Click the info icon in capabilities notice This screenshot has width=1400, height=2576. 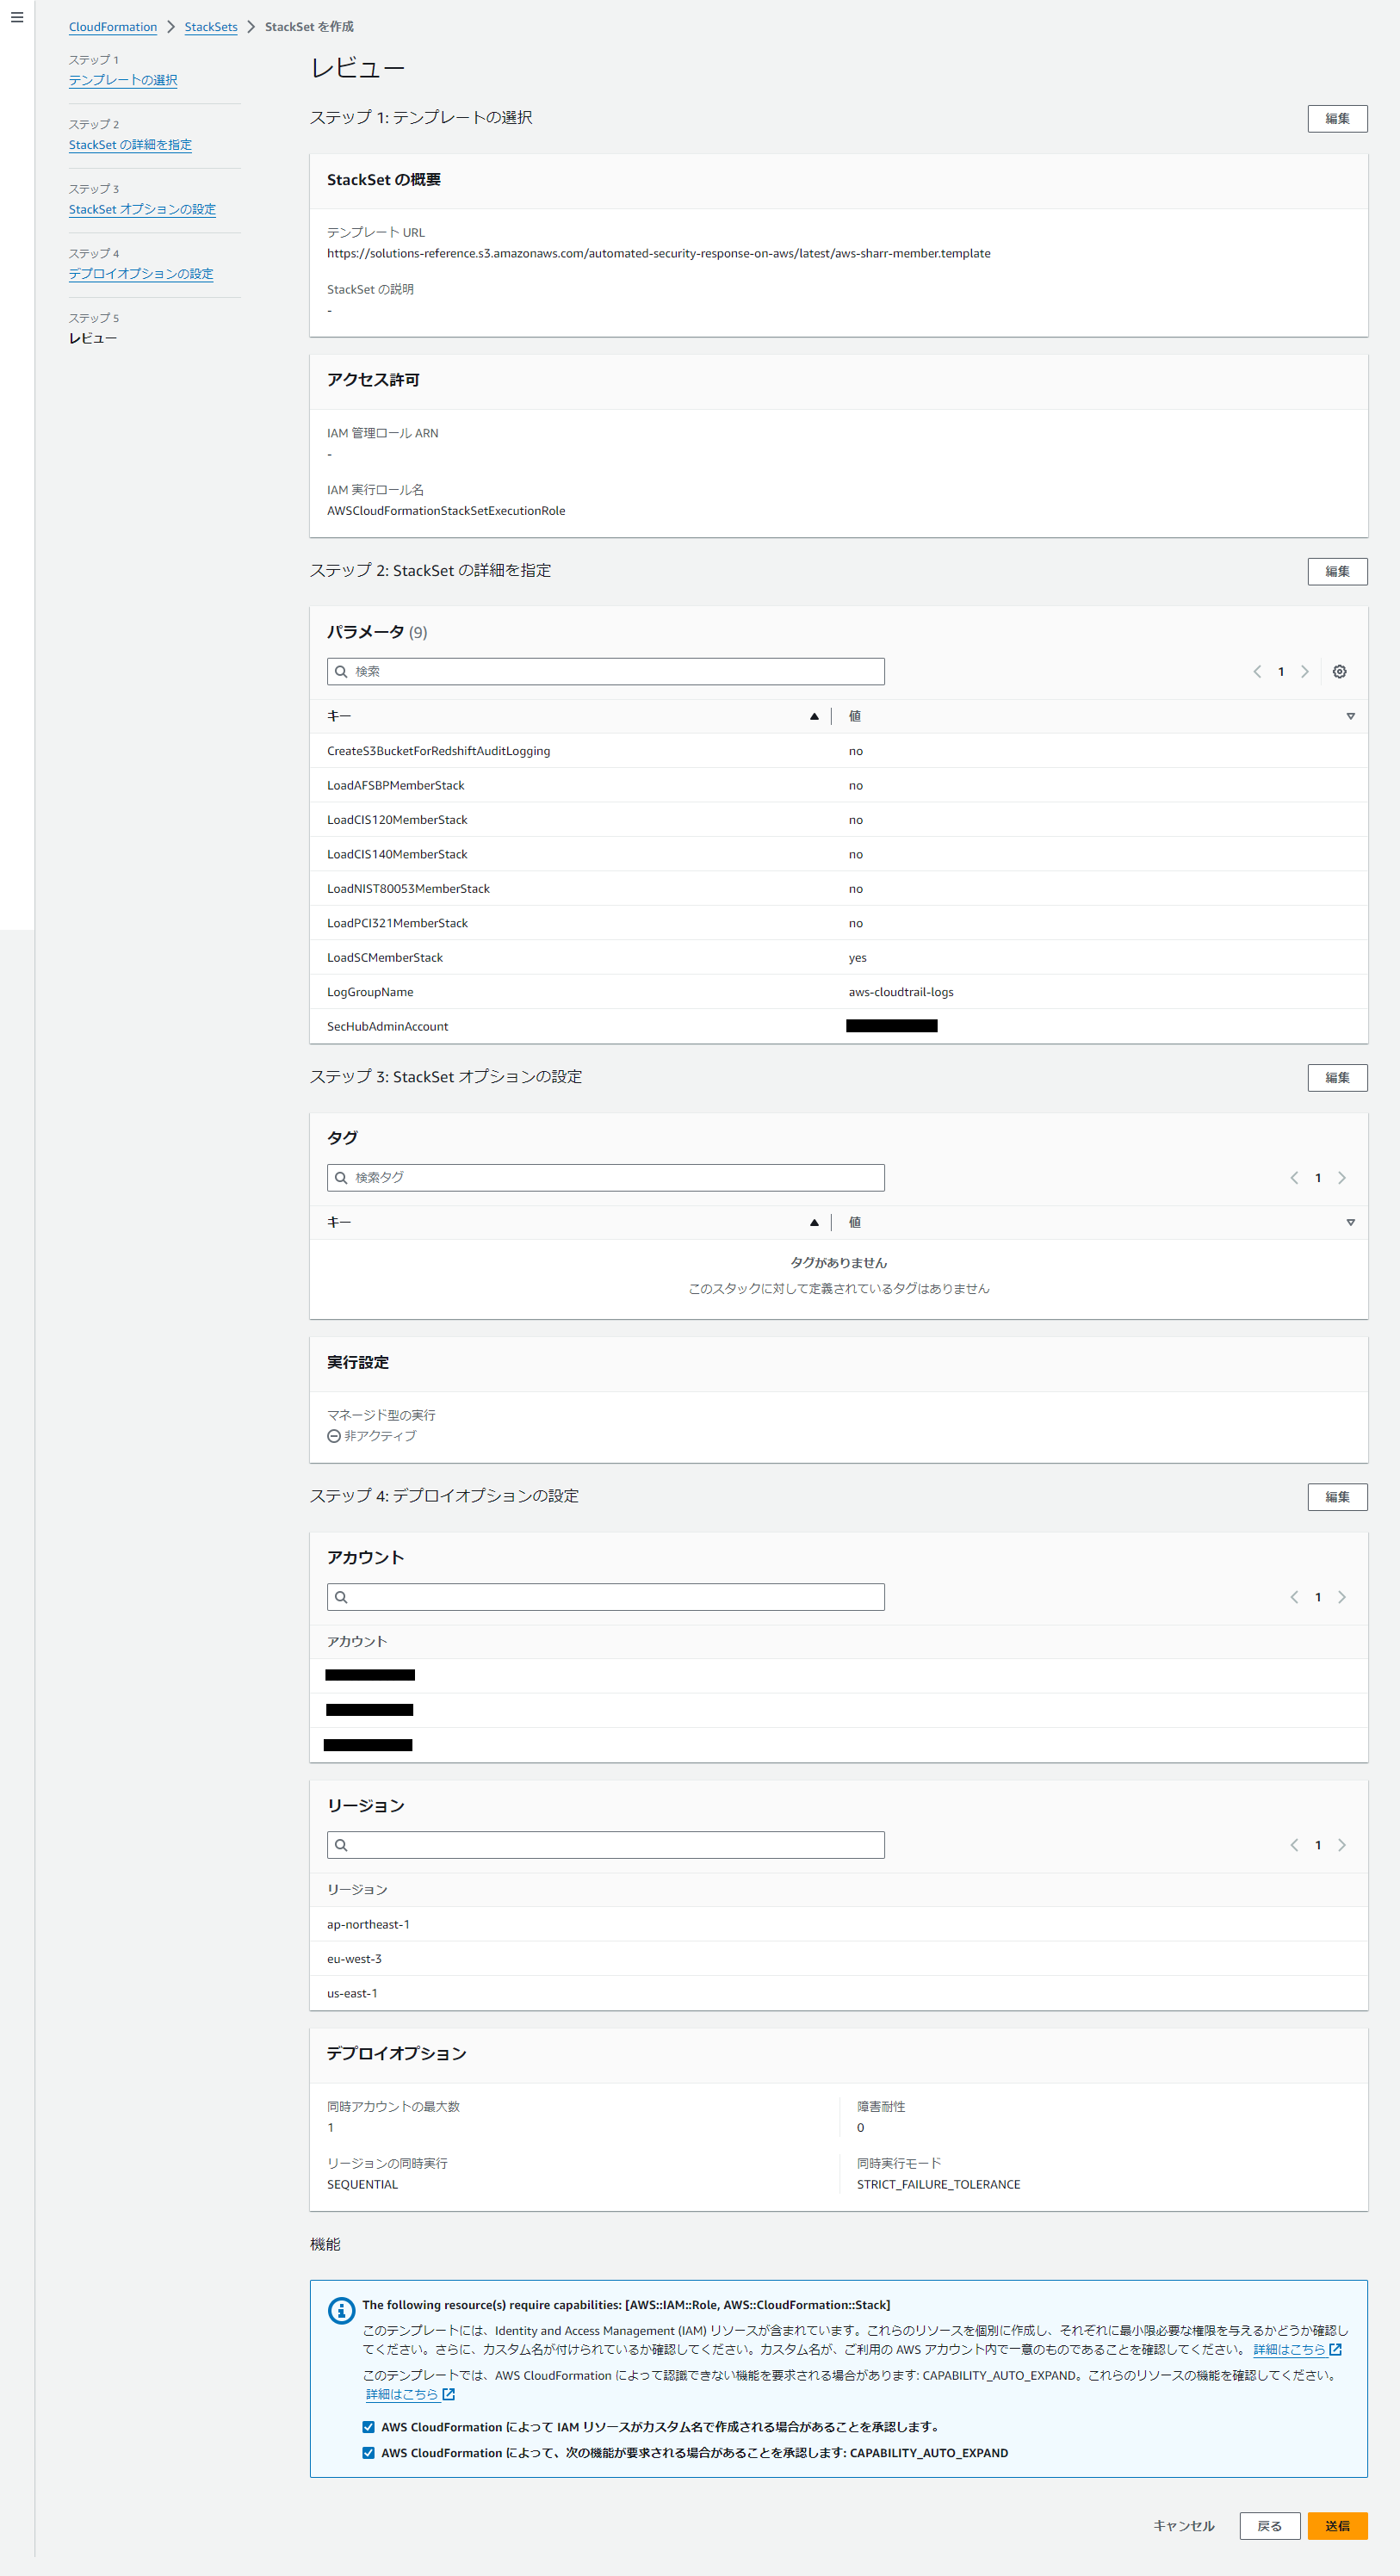coord(341,2310)
